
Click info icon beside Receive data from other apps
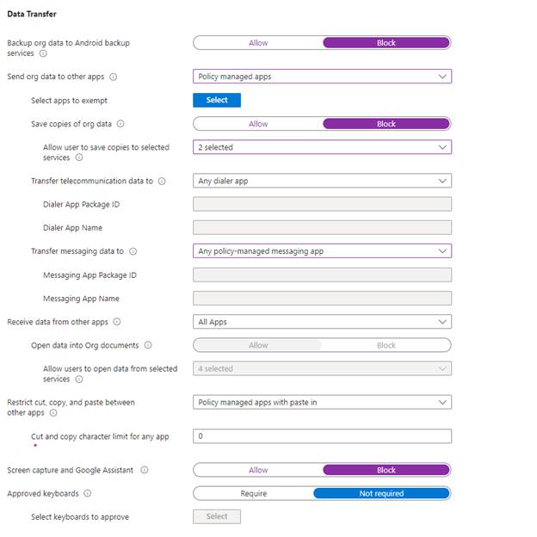[x=117, y=322]
